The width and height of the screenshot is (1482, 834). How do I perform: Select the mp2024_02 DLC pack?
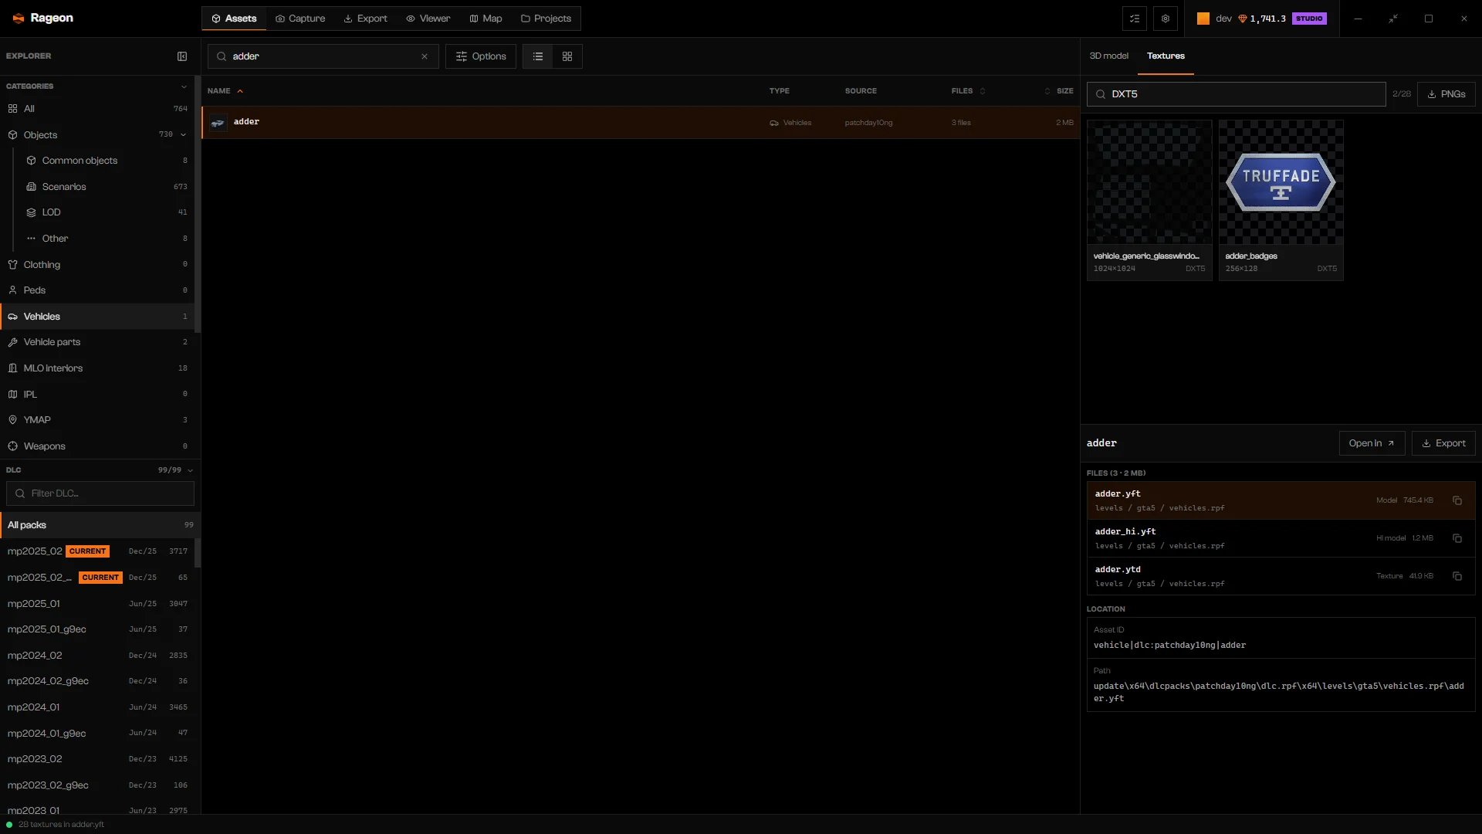pyautogui.click(x=97, y=656)
